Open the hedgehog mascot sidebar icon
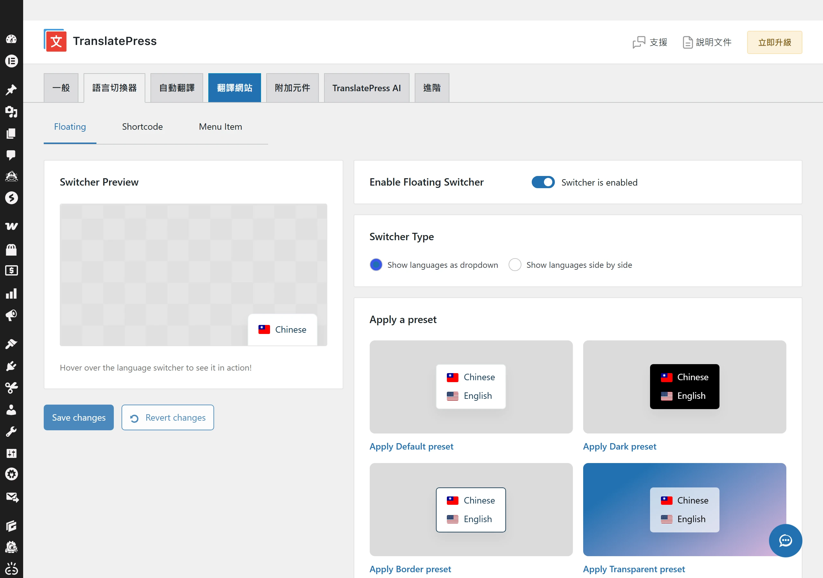This screenshot has height=578, width=823. [x=12, y=547]
